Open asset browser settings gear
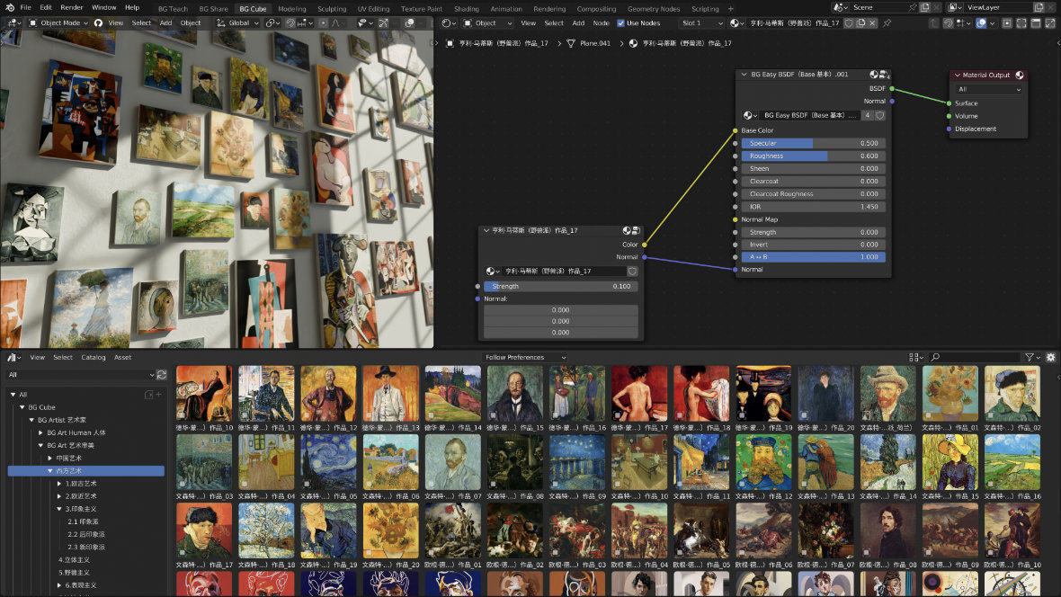The height and width of the screenshot is (597, 1061). (1051, 357)
